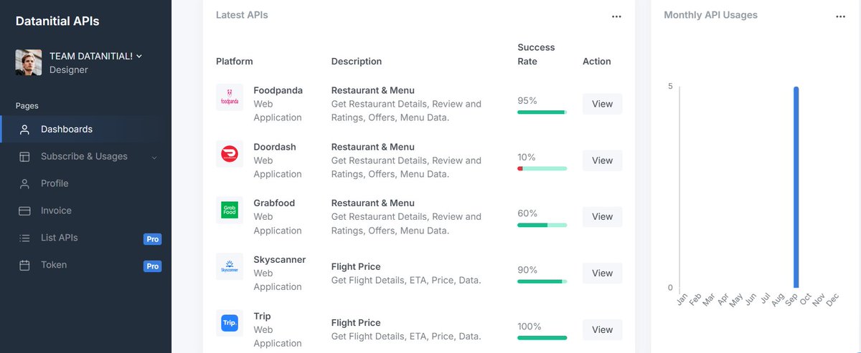The width and height of the screenshot is (861, 353).
Task: Click the Foodpanda platform logo
Action: click(x=230, y=97)
